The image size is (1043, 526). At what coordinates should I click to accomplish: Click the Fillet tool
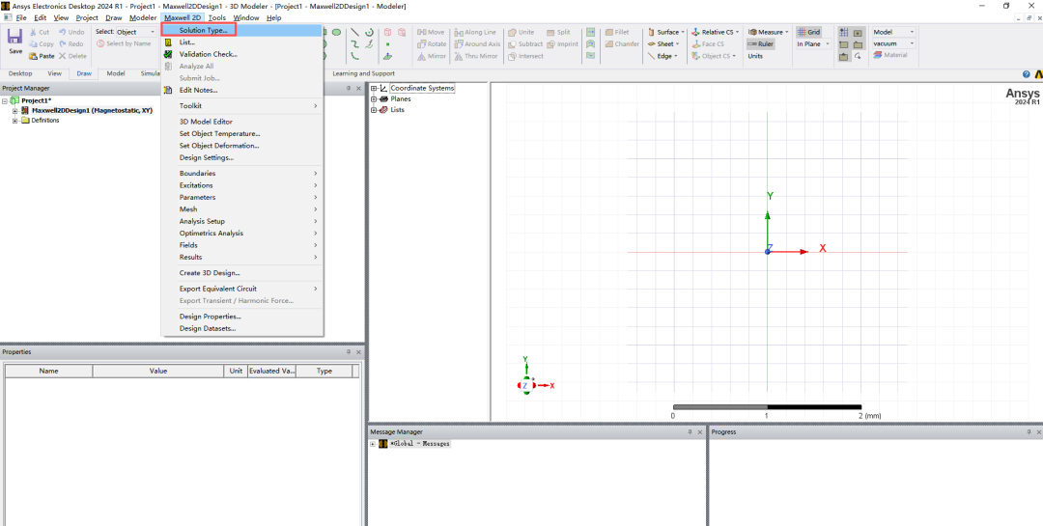616,32
